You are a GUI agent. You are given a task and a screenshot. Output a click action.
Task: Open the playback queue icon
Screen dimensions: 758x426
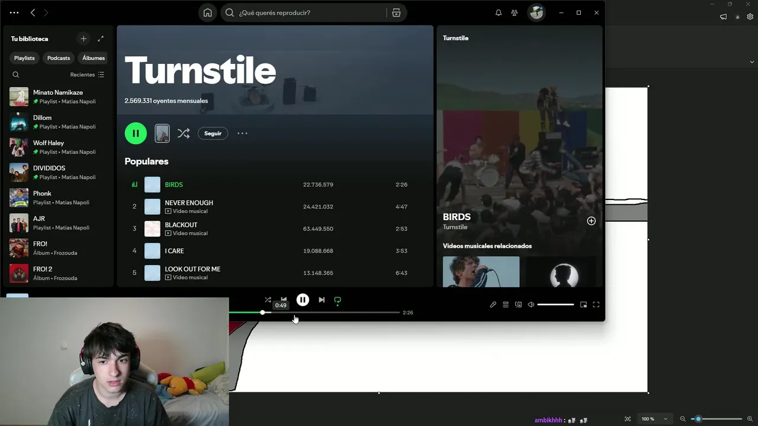coord(506,305)
